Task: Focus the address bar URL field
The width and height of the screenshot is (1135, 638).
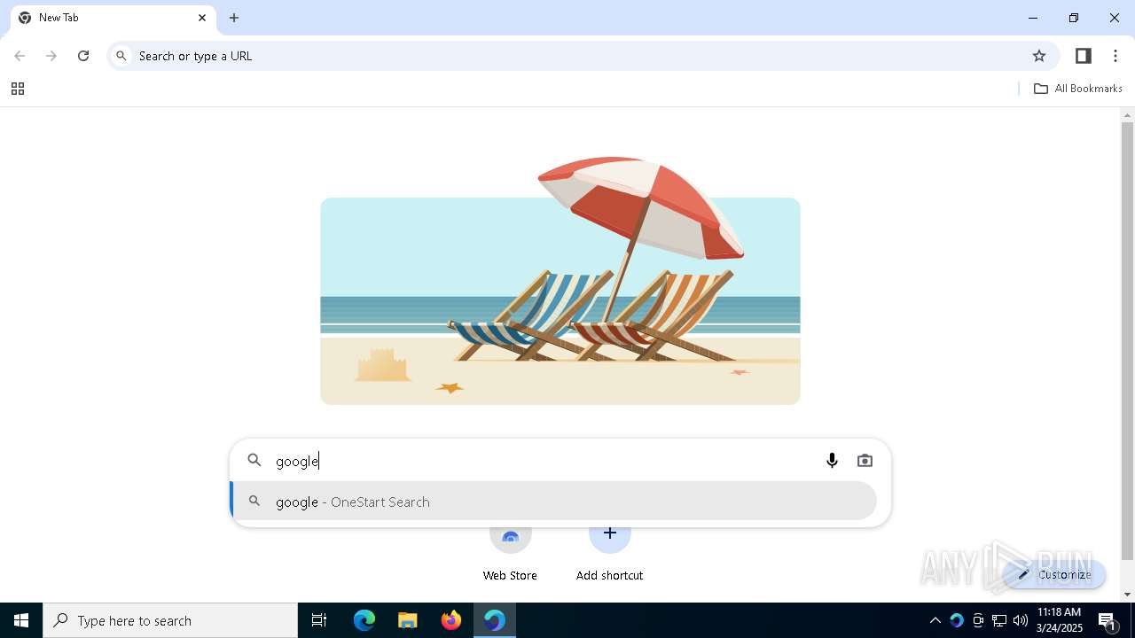Action: pyautogui.click(x=582, y=56)
